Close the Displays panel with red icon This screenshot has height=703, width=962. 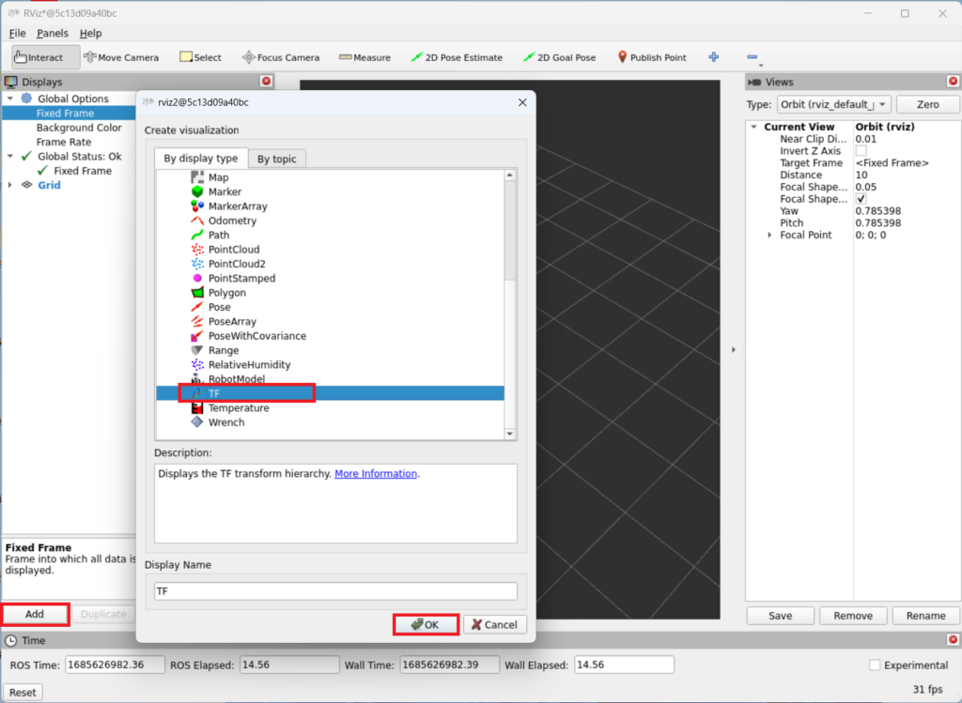(266, 81)
